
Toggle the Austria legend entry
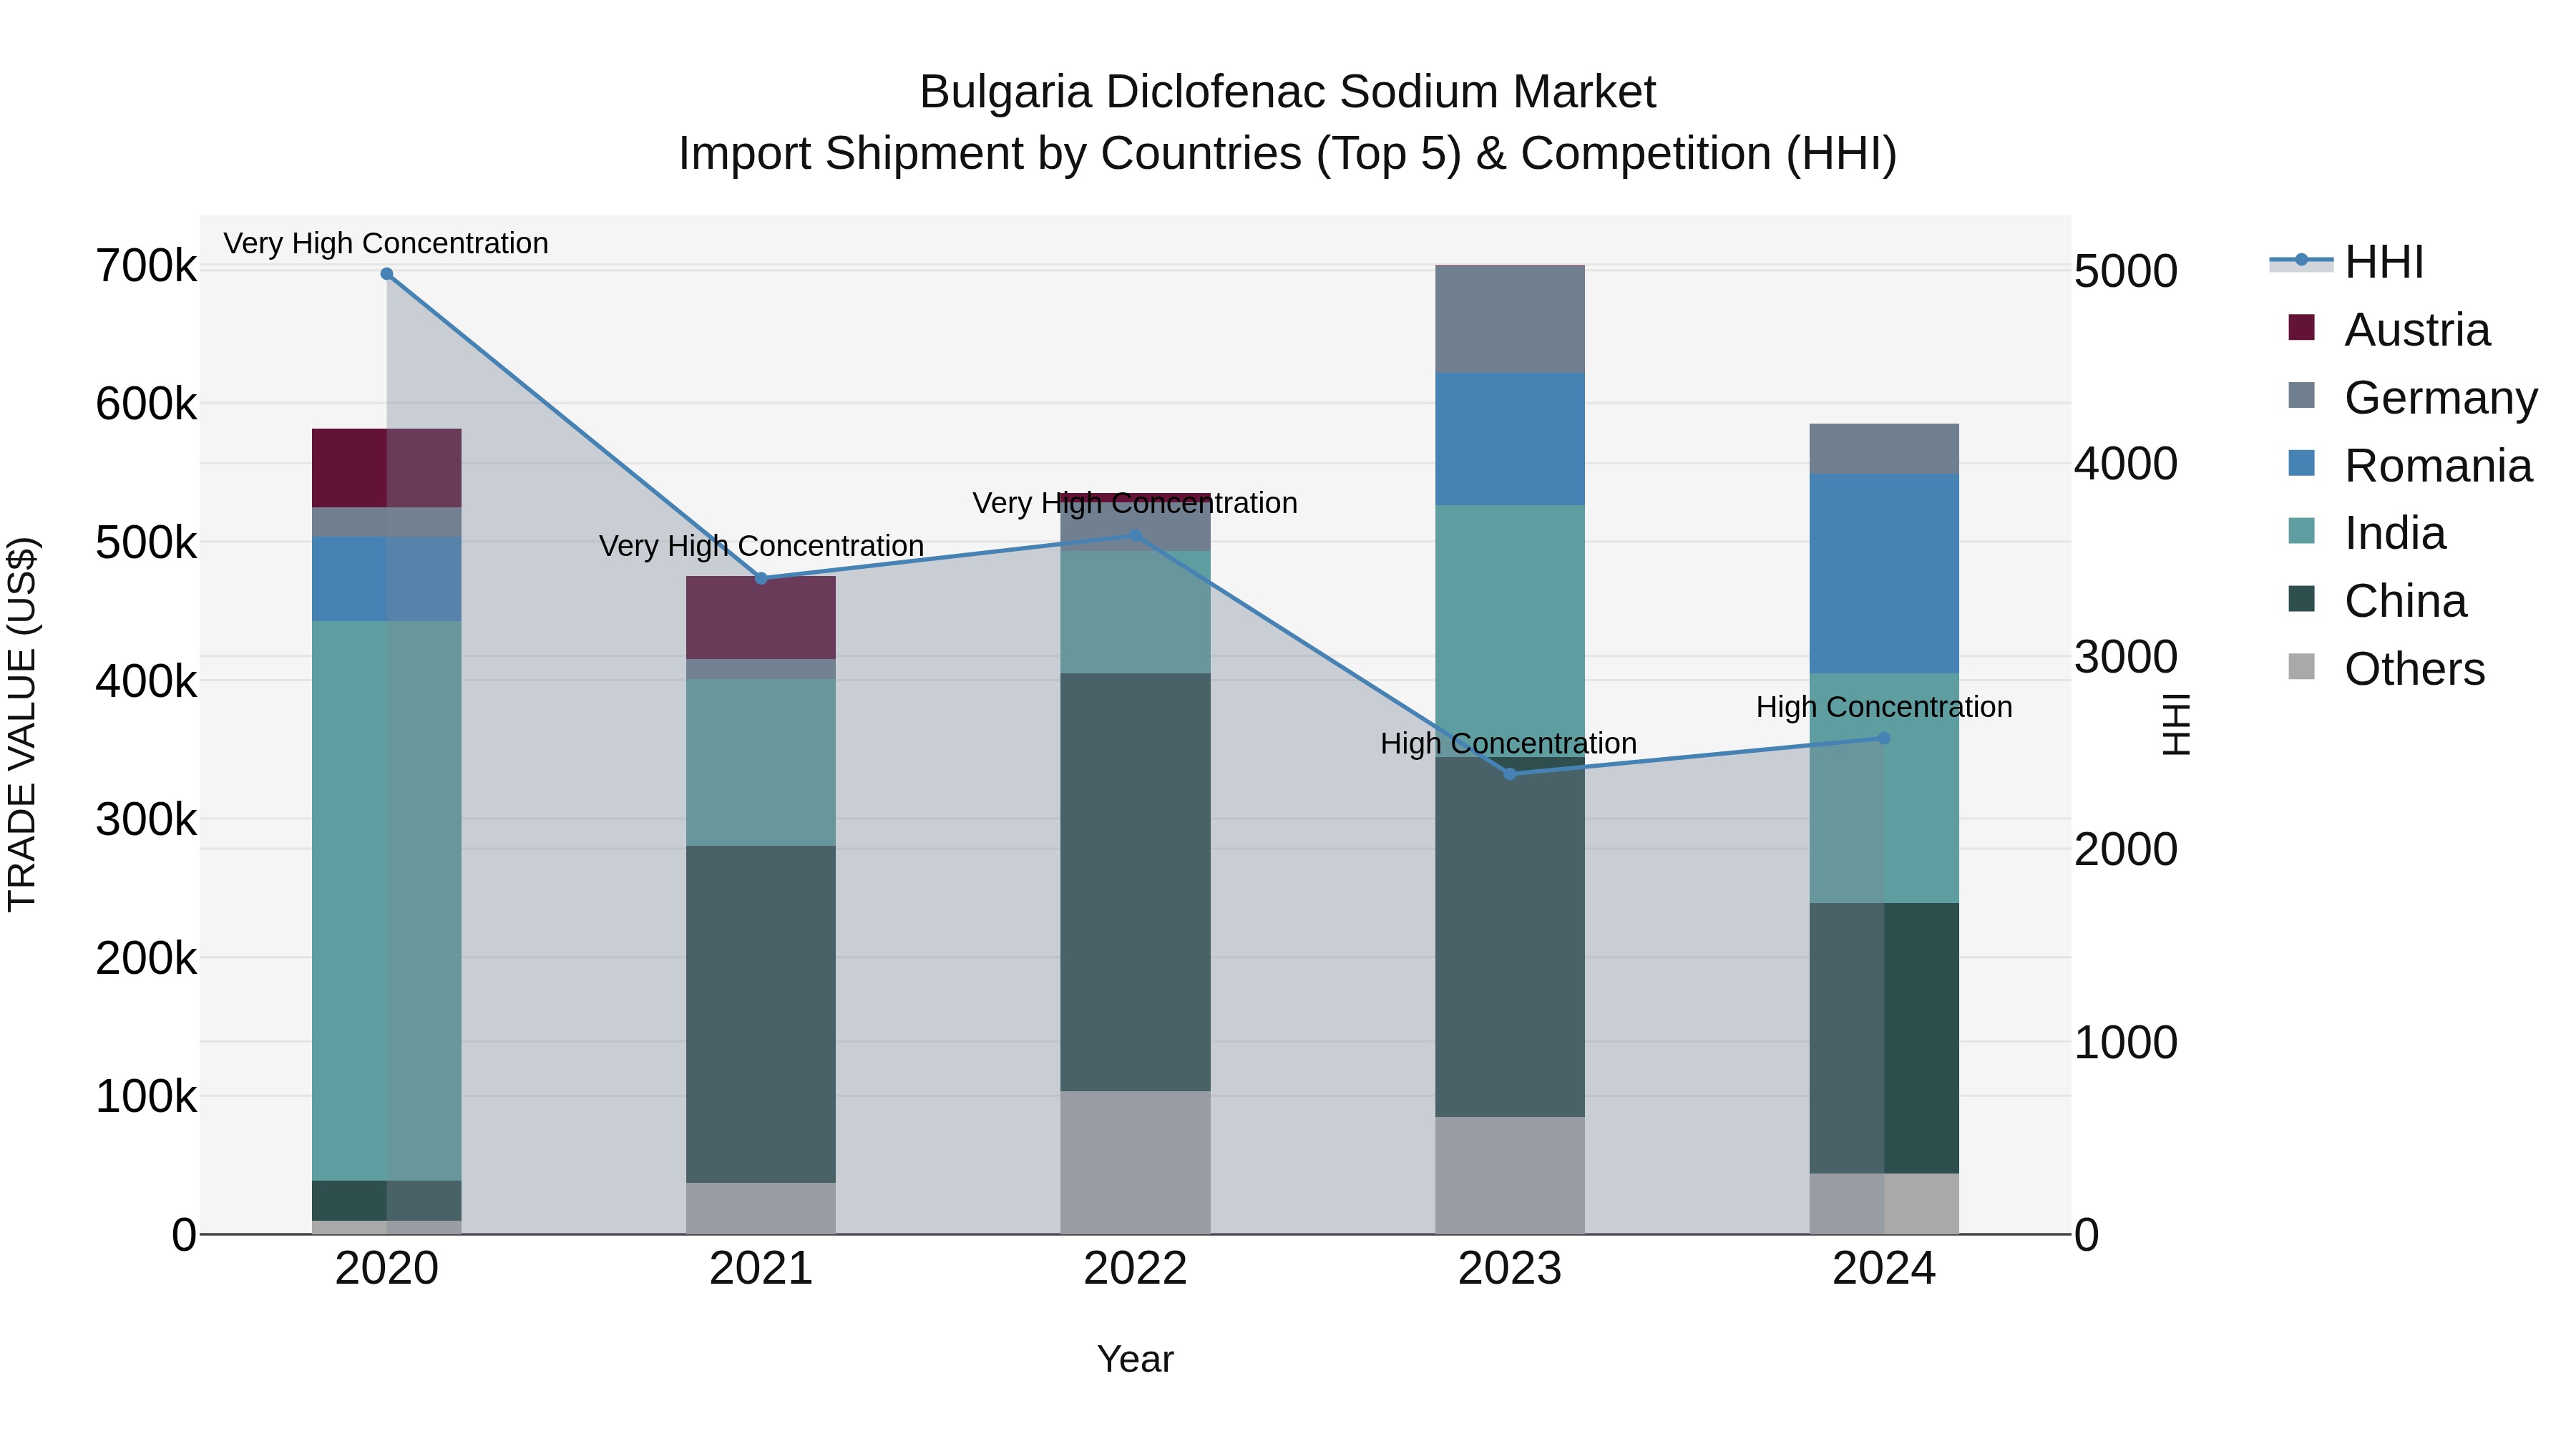coord(2389,329)
